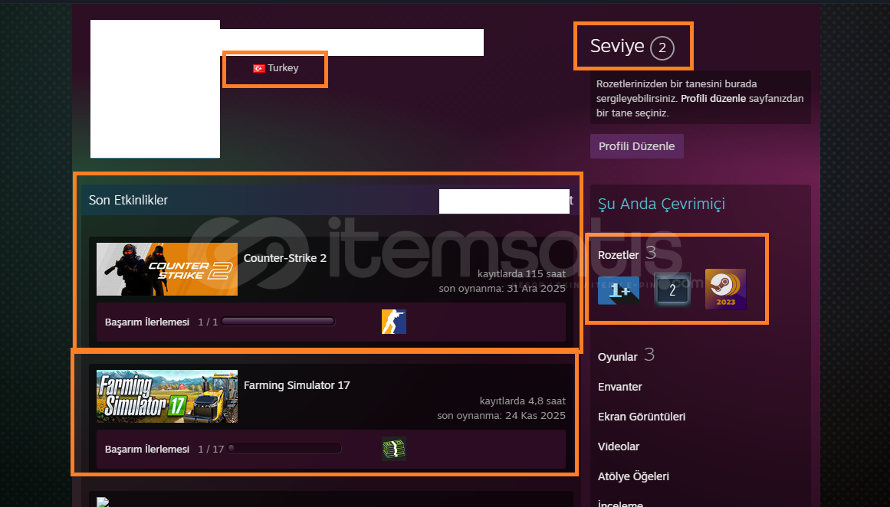
Task: Click the Profili Düzenle button
Action: coord(637,146)
